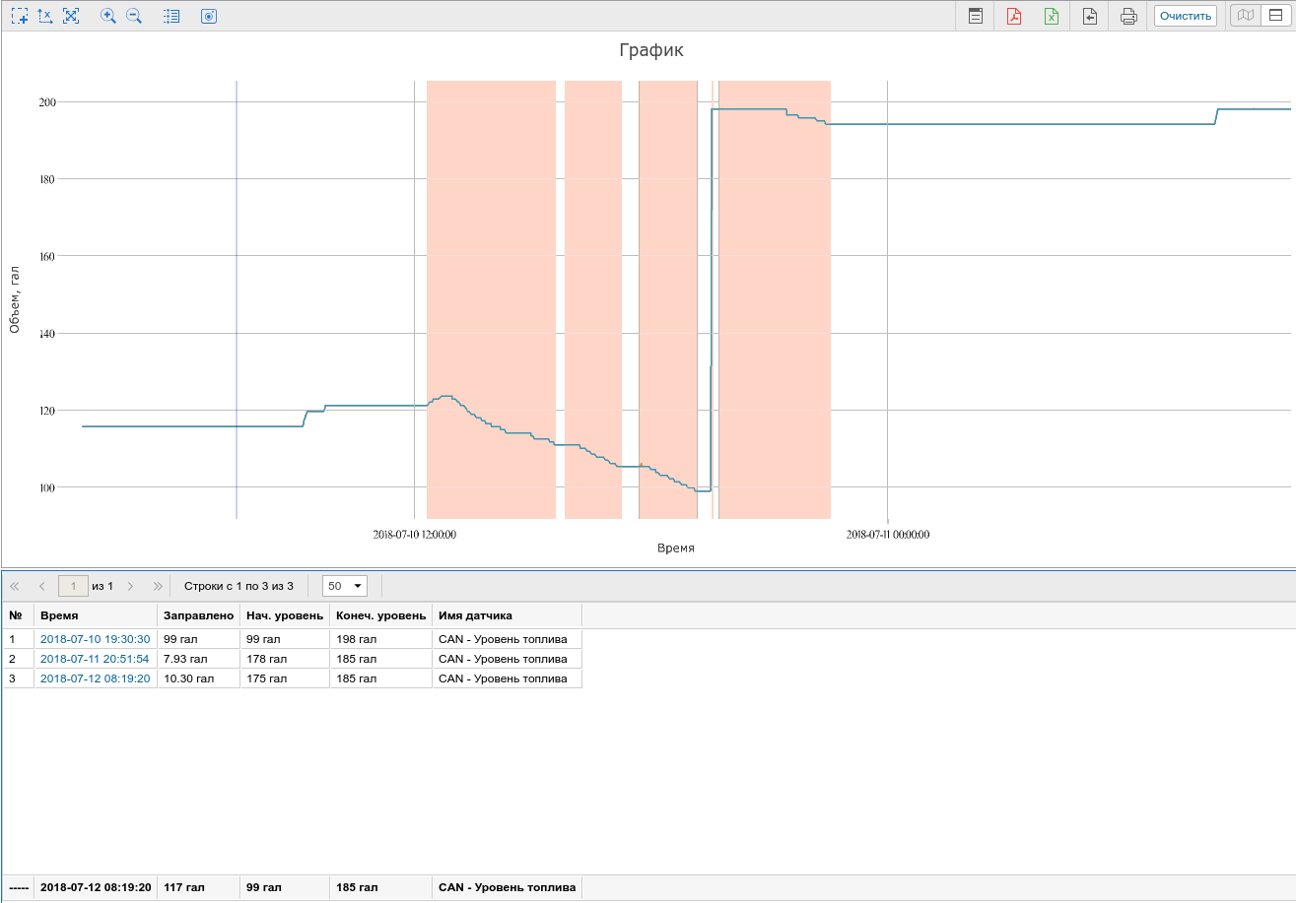Print the report

coord(1128,16)
